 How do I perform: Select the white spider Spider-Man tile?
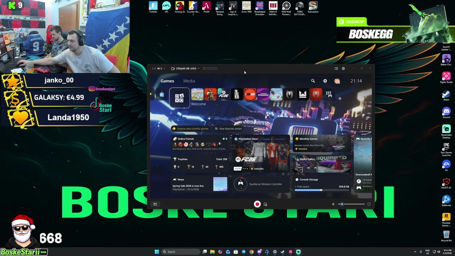point(289,94)
